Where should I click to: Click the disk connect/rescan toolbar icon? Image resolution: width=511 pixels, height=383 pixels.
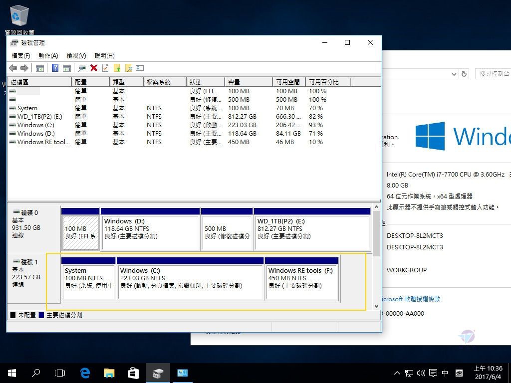tap(82, 68)
